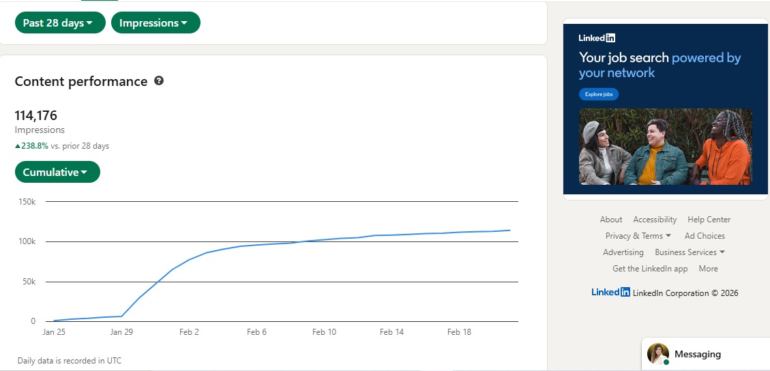770x371 pixels.
Task: Click the Messaging profile avatar
Action: coord(658,354)
